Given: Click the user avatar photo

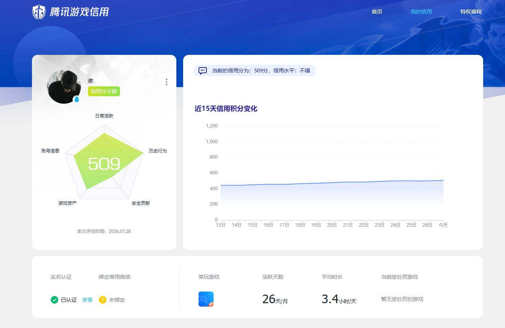Looking at the screenshot, I should pyautogui.click(x=64, y=87).
